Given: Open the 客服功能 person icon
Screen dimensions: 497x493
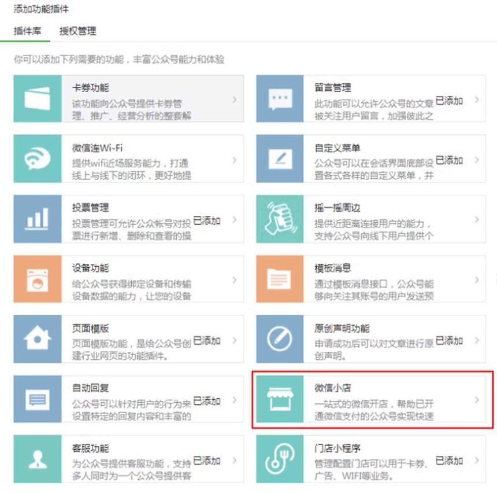Looking at the screenshot, I should [38, 459].
